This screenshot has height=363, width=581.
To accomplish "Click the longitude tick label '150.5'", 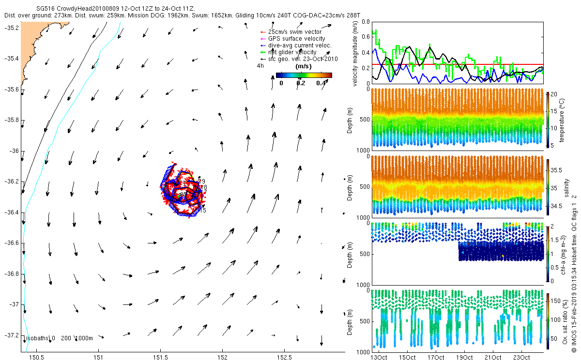I will tap(36, 358).
